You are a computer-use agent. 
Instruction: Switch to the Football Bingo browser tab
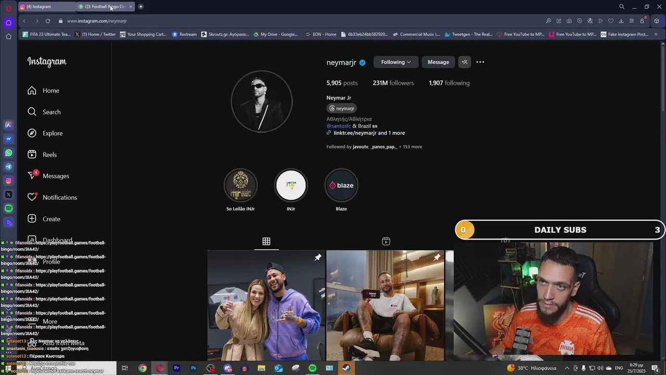click(106, 7)
